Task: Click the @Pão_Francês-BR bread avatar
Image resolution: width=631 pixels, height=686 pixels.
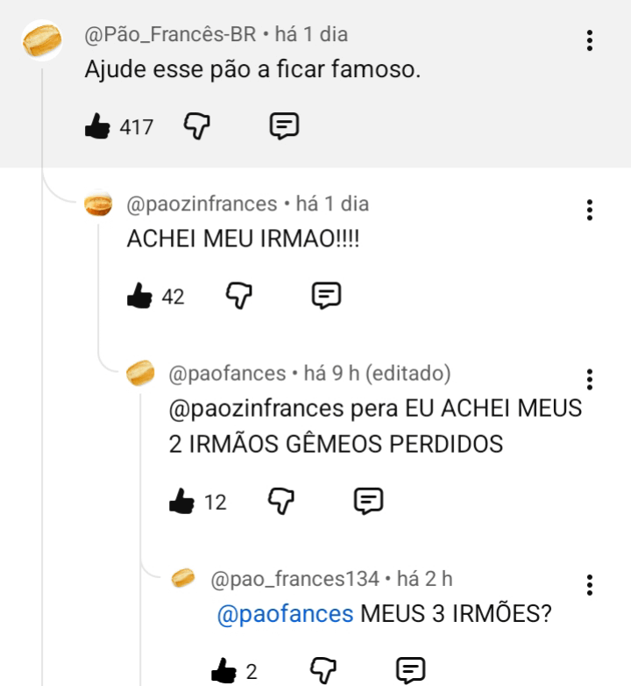Action: click(x=41, y=40)
